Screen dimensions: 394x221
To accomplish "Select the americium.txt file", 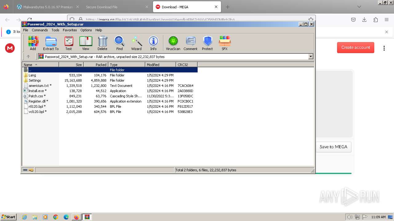I will (x=110, y=86).
